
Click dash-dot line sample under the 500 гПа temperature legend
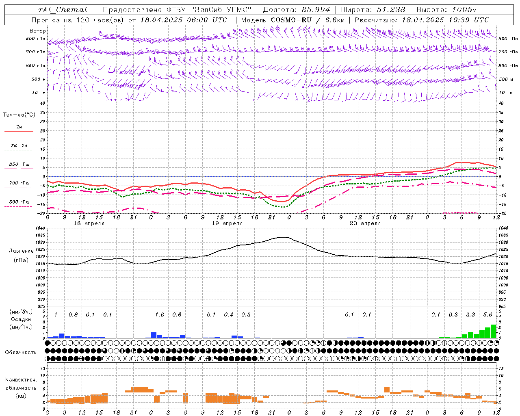(x=18, y=207)
